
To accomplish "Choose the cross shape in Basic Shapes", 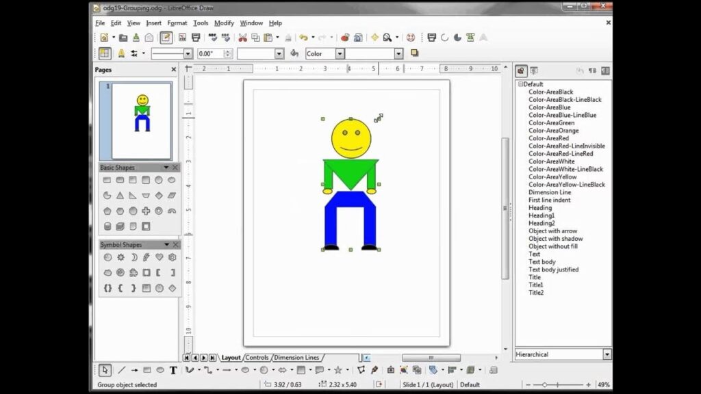I will tap(146, 211).
